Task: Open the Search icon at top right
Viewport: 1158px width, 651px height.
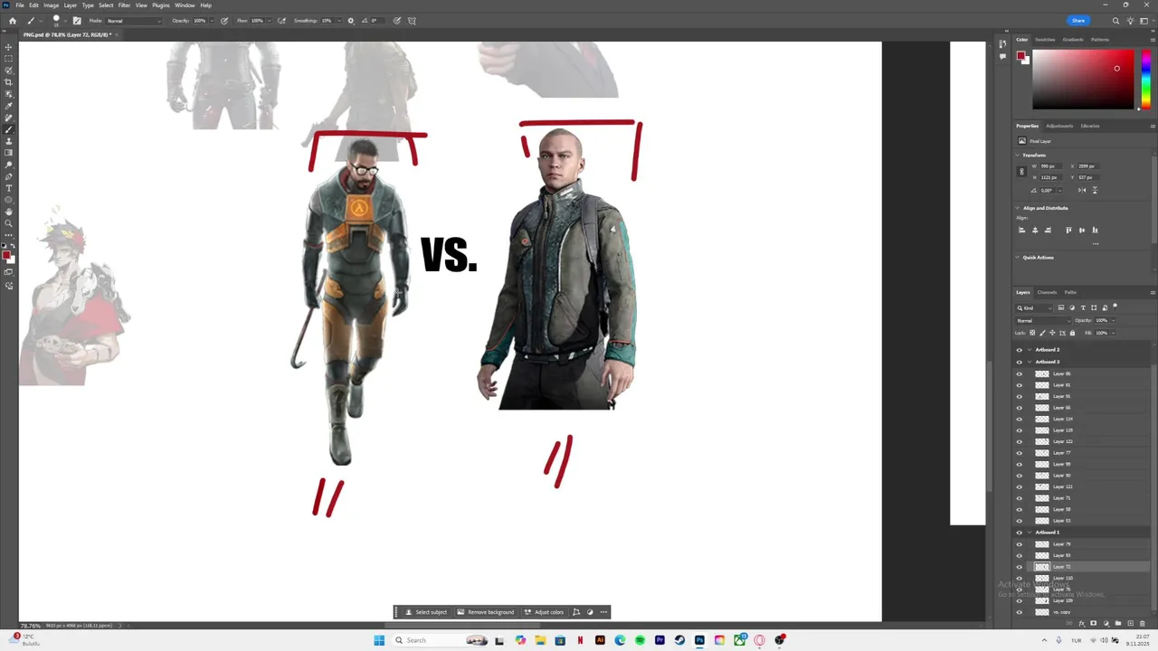Action: pyautogui.click(x=1115, y=21)
